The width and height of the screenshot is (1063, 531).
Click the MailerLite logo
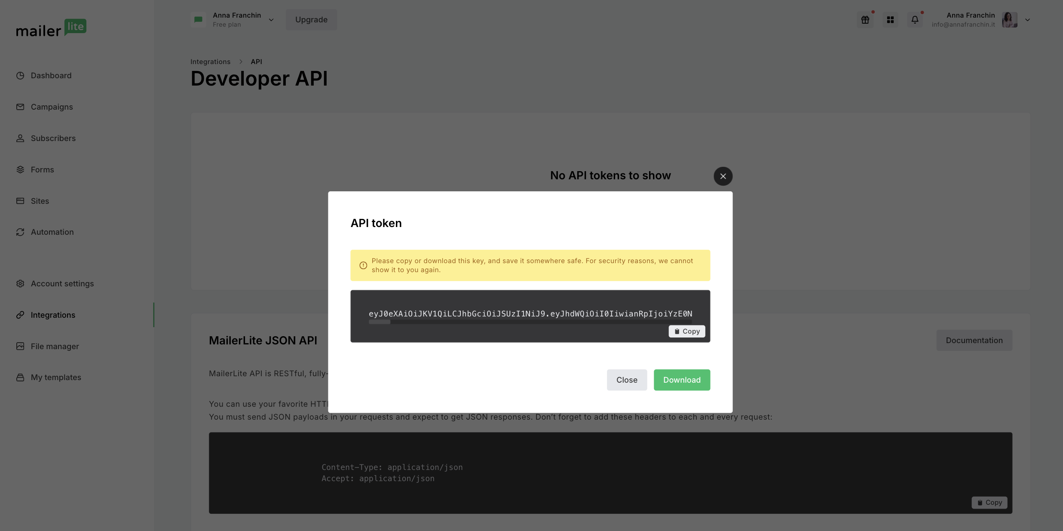[x=51, y=28]
